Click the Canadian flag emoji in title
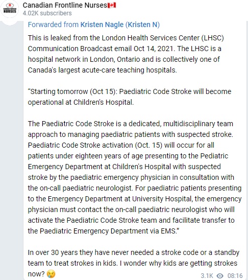This screenshot has height=280, width=248. (112, 5)
